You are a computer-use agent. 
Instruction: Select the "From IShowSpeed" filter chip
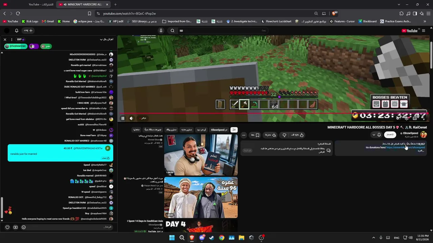[219, 130]
